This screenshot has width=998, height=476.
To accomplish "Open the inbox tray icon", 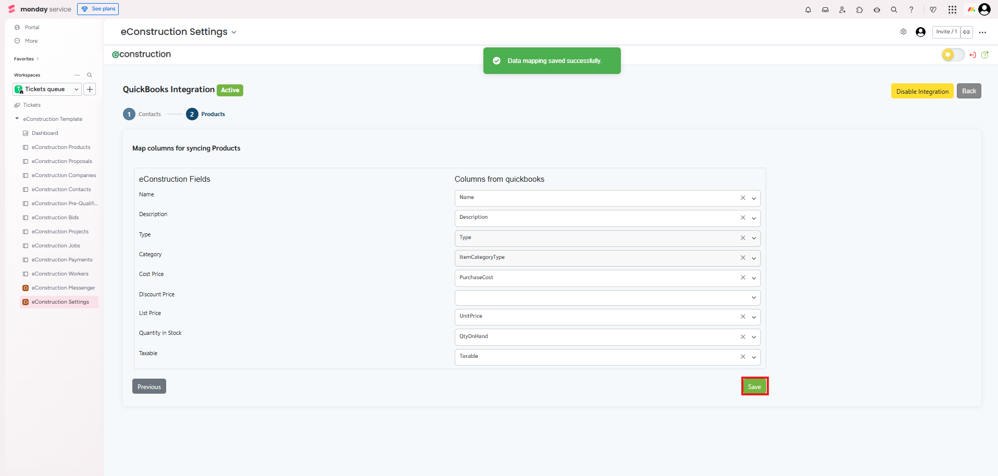I will [x=825, y=9].
